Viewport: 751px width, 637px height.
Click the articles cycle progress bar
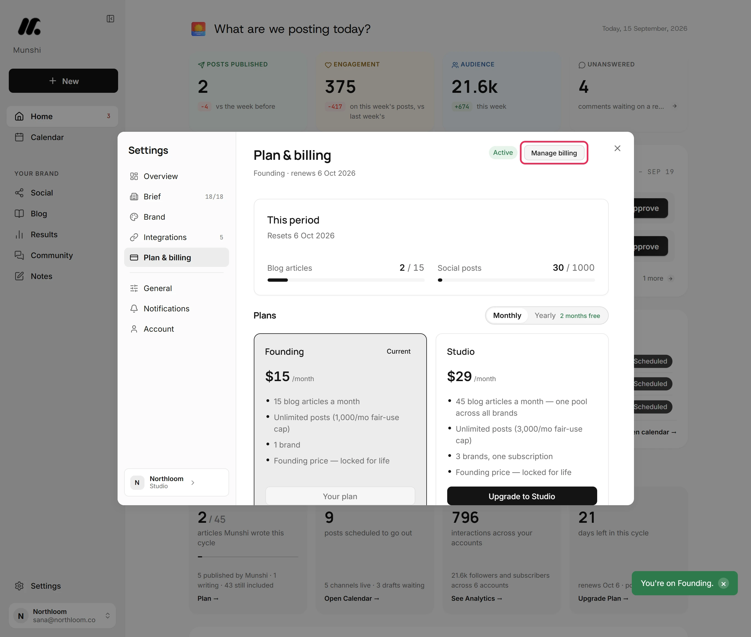coord(248,557)
